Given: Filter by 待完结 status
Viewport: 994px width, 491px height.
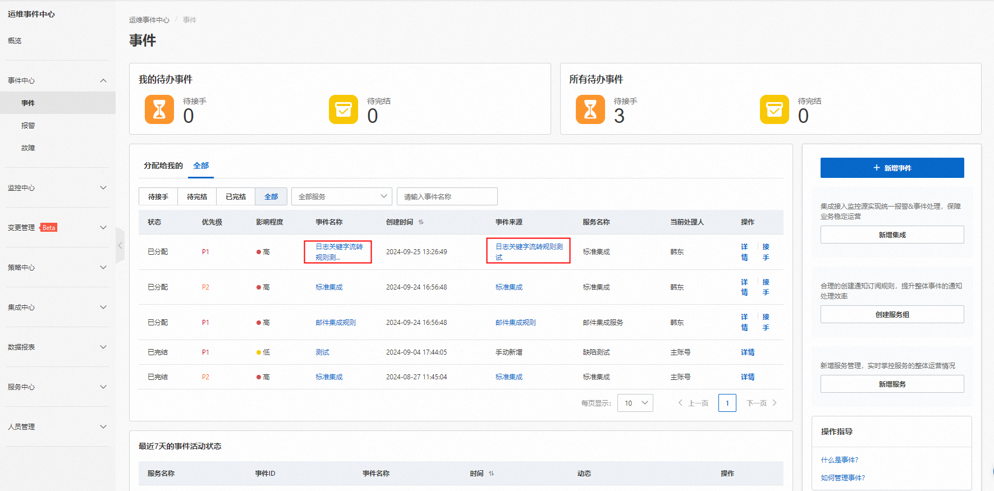Looking at the screenshot, I should (x=197, y=196).
